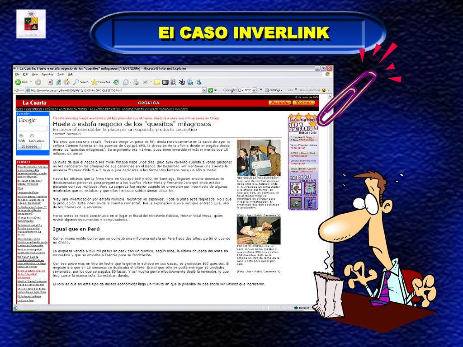
Task: Open the Edit menu
Action: tap(26, 75)
